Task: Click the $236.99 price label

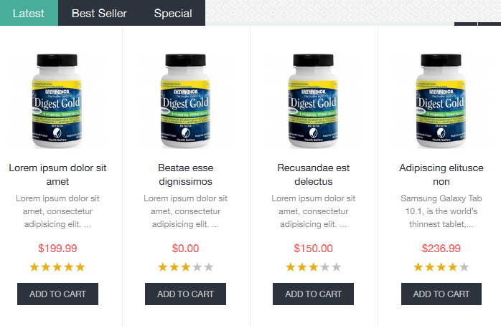Action: (x=441, y=249)
